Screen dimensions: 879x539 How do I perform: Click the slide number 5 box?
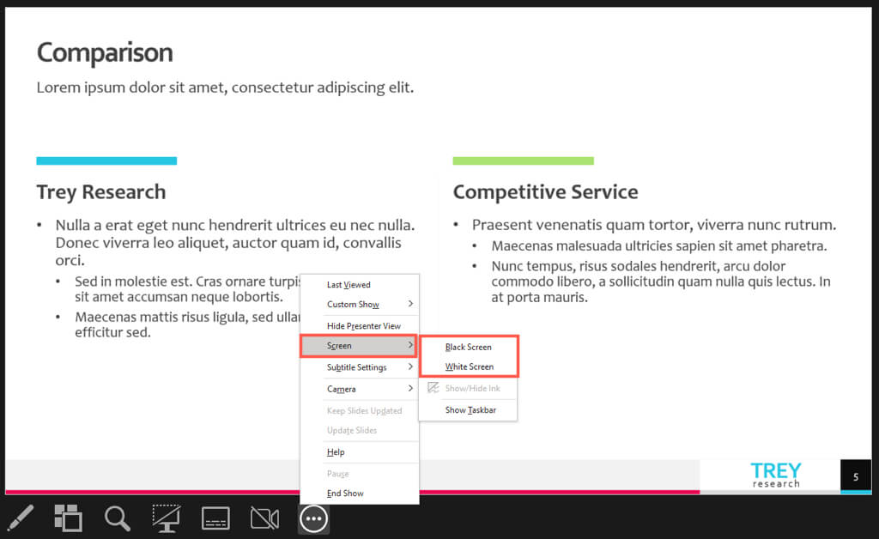(x=856, y=477)
